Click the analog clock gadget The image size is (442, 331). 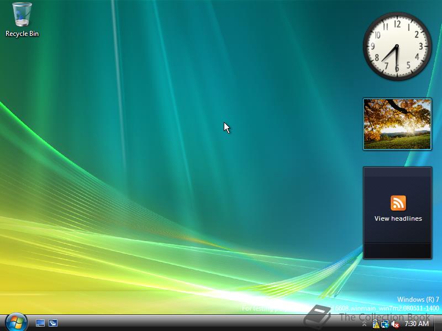coord(397,46)
